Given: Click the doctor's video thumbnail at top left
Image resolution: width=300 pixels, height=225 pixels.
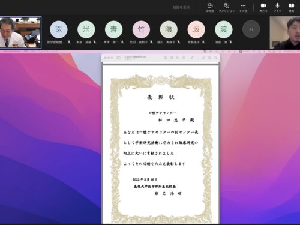Looking at the screenshot, I should pos(20,32).
